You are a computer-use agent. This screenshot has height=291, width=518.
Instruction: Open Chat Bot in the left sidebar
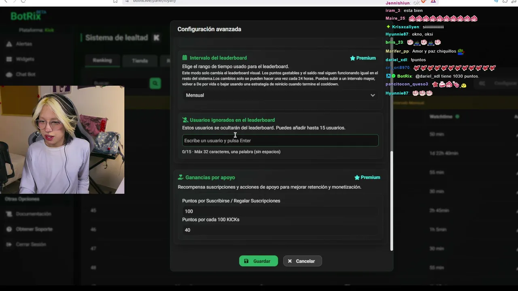(x=26, y=74)
